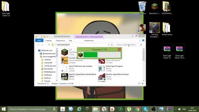This screenshot has height=112, width=199.
Task: Click the Windows Start button
Action: click(3, 109)
